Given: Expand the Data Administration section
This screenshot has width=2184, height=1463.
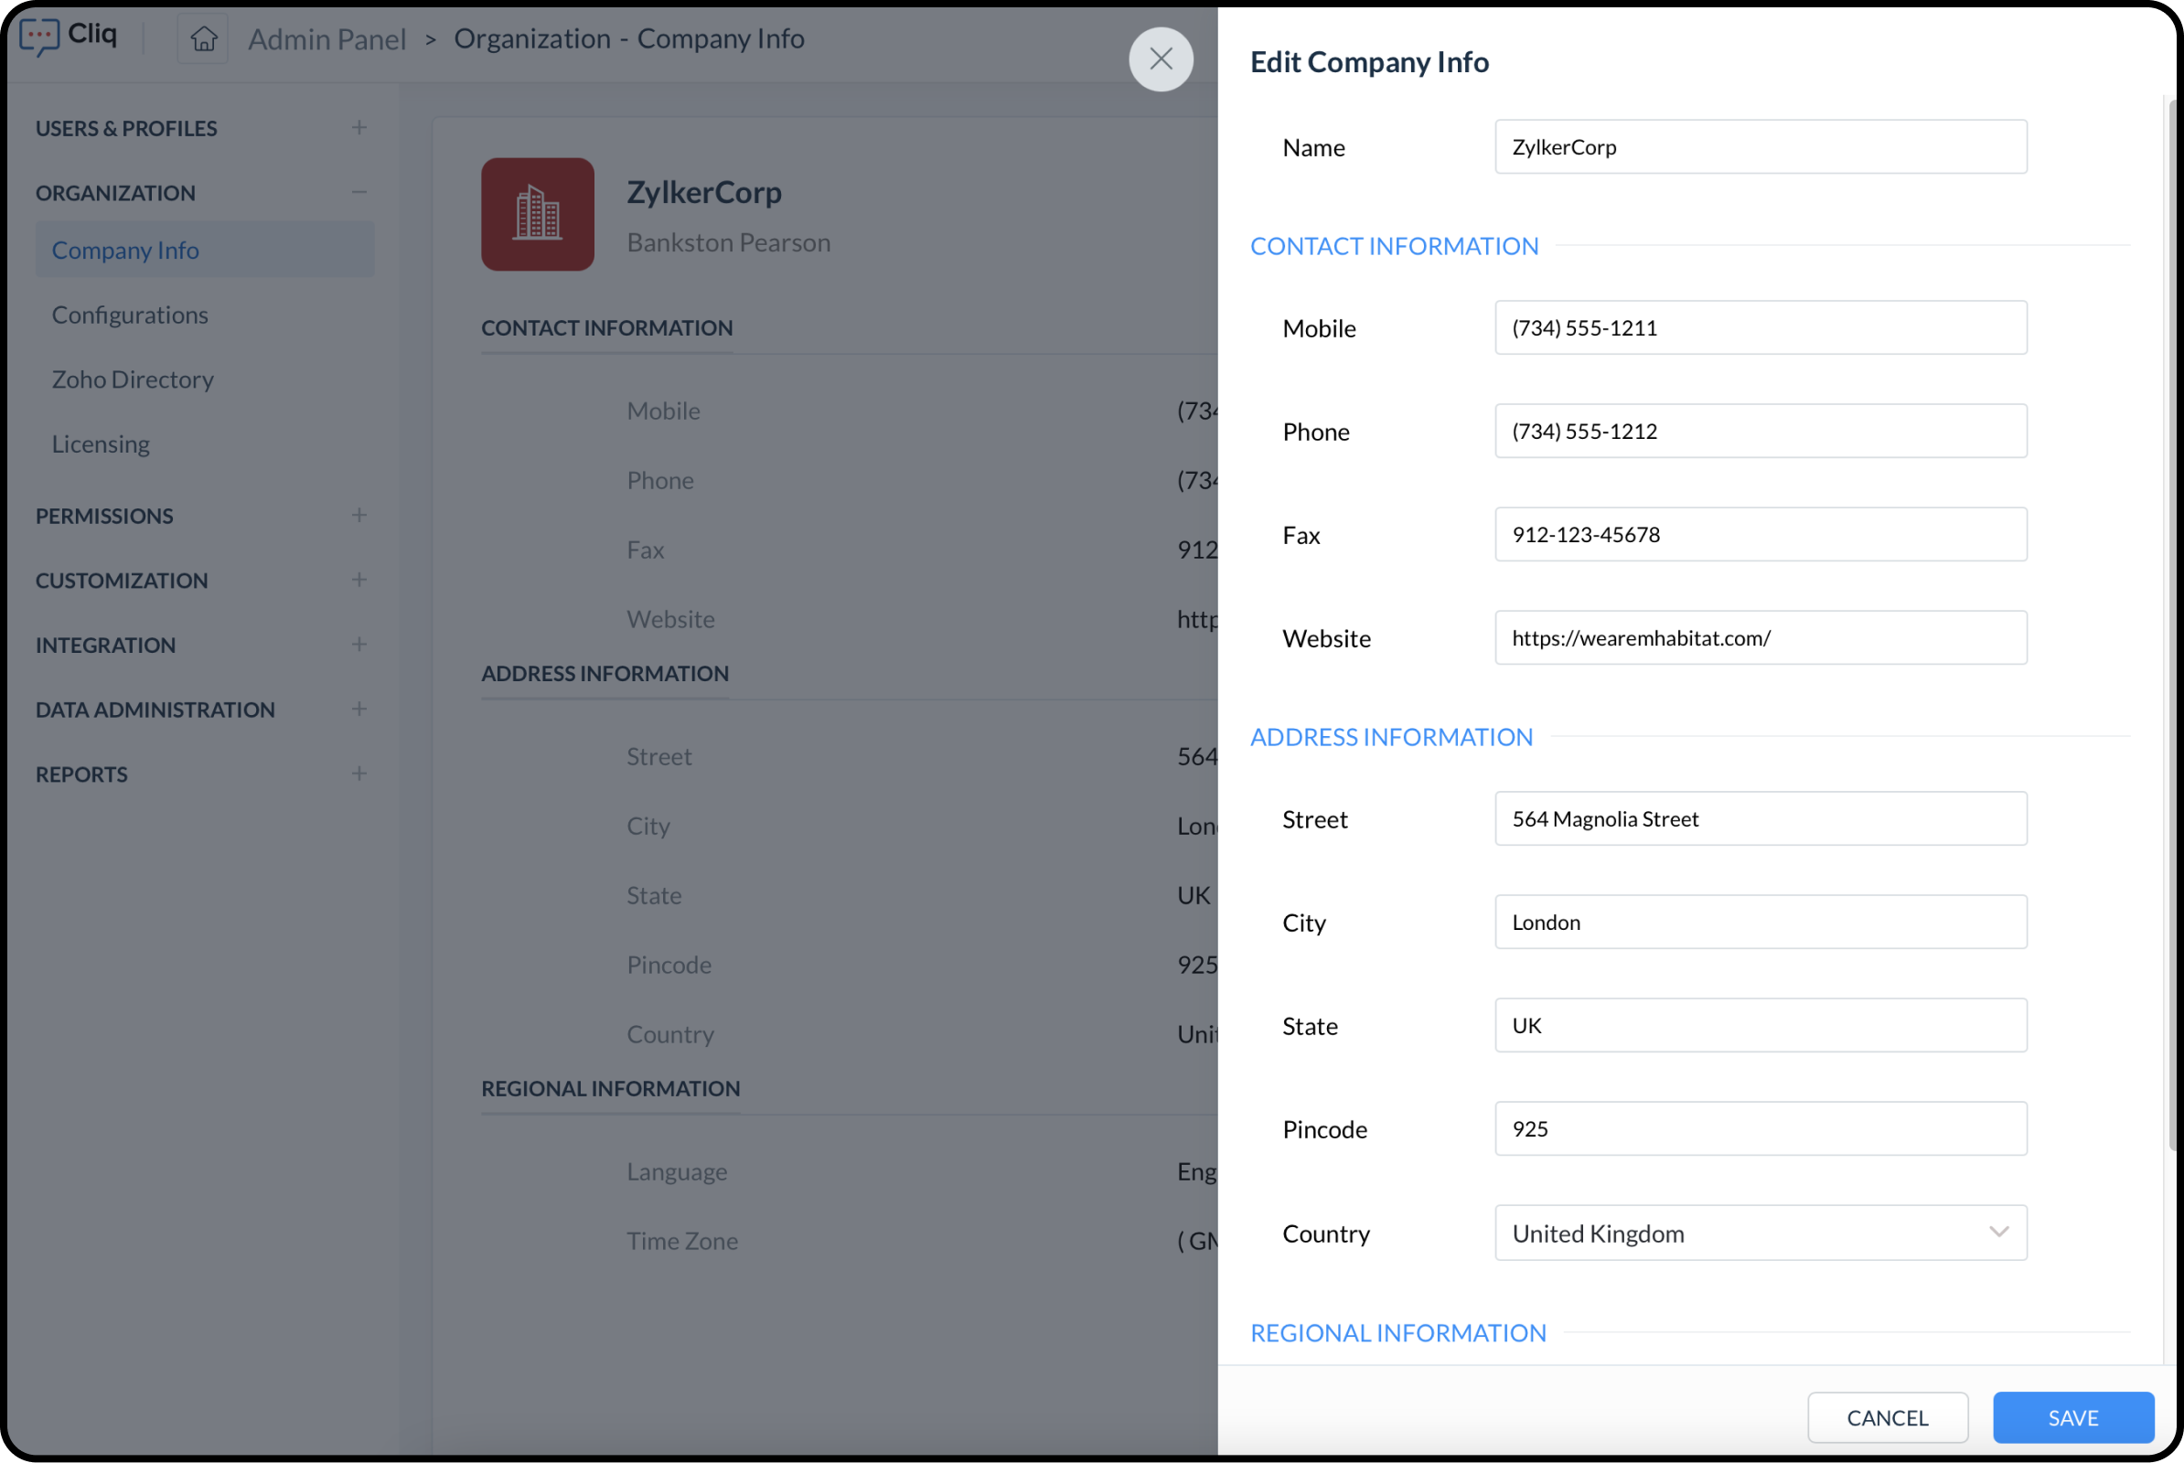Looking at the screenshot, I should coord(359,710).
